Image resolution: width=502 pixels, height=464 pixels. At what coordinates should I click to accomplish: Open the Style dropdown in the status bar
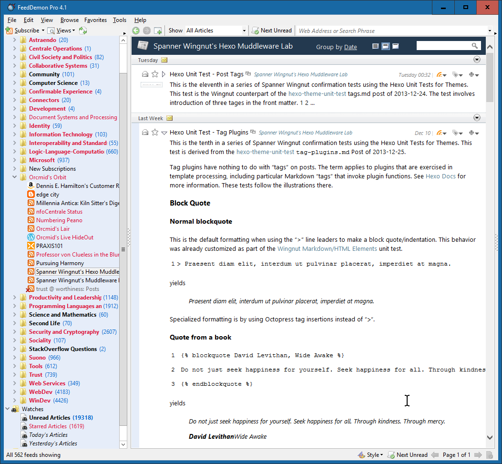pos(370,455)
